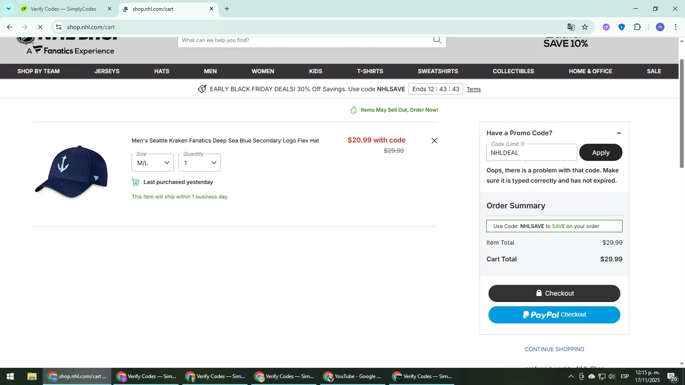This screenshot has width=685, height=385.
Task: Open the translate page icon
Action: (570, 27)
